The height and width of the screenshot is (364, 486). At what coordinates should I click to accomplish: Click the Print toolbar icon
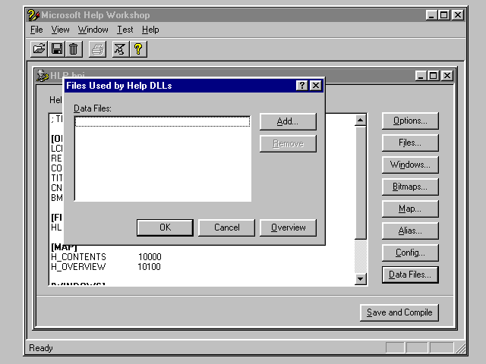tap(97, 49)
